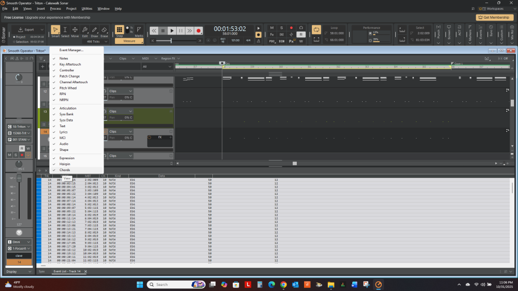
Task: Click the Record button in transport
Action: pyautogui.click(x=198, y=31)
